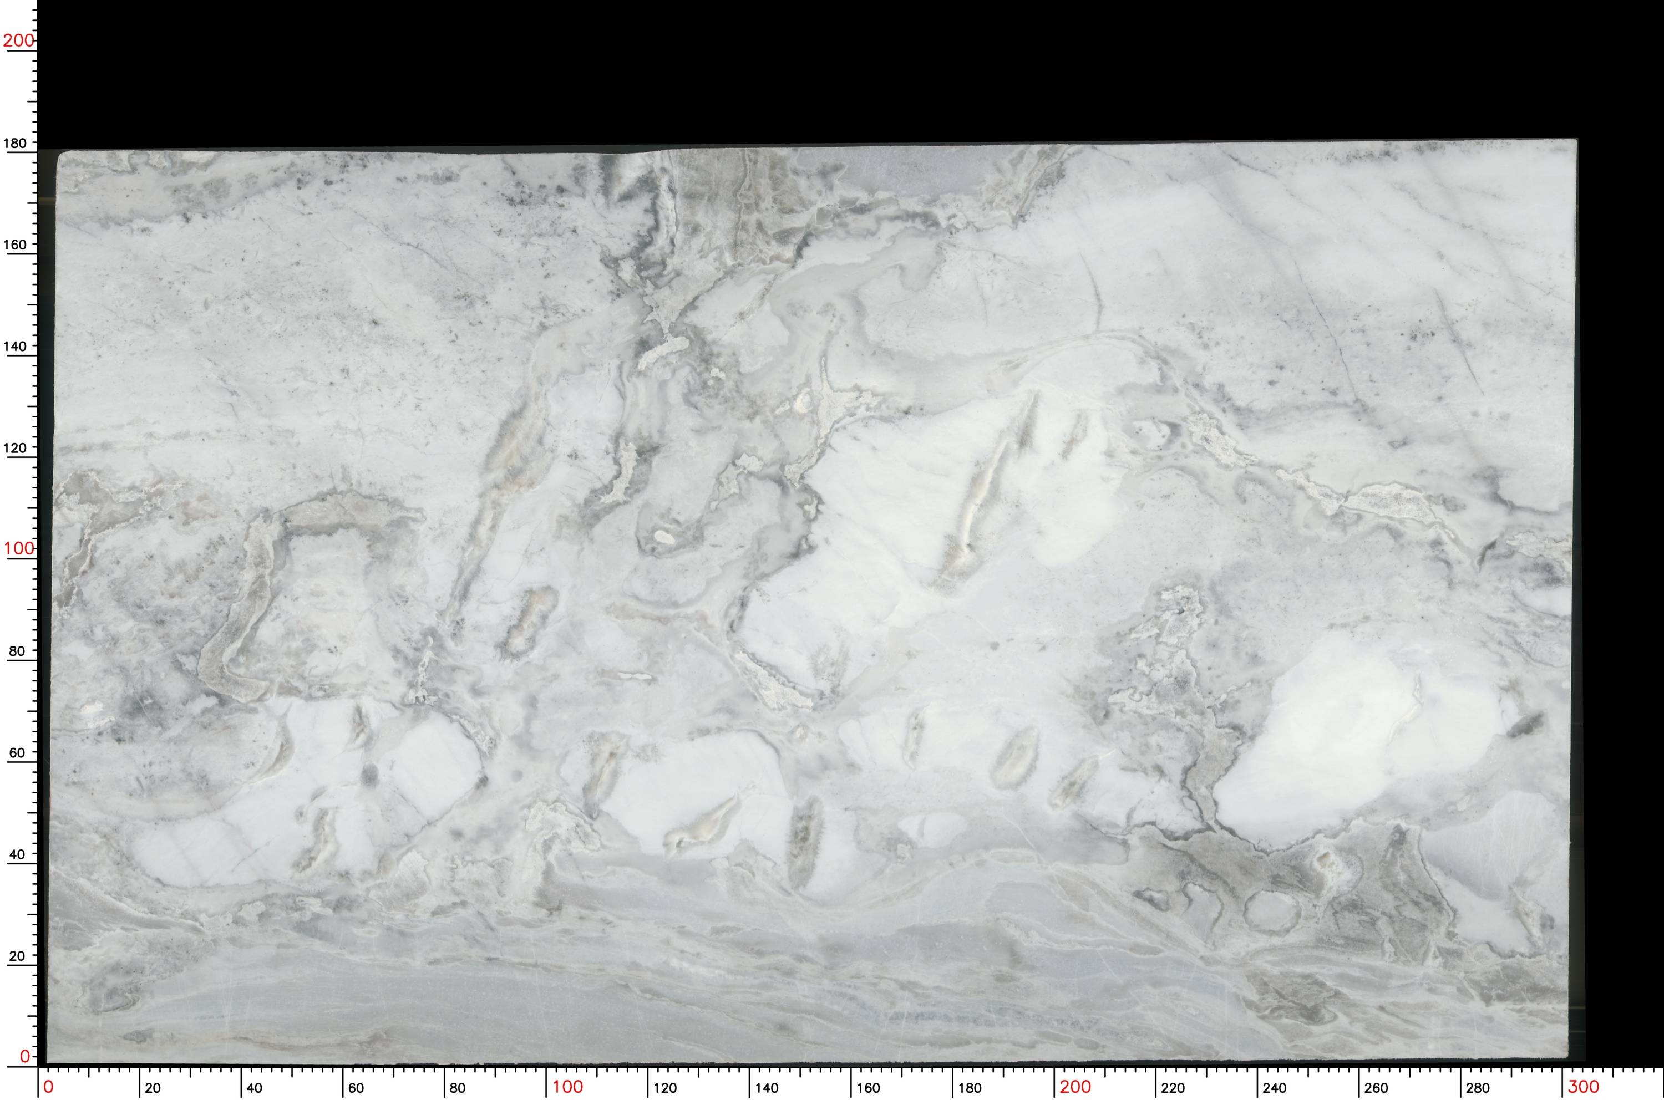Click red 0 on the vertical ruler
The height and width of the screenshot is (1105, 1664).
24,1056
